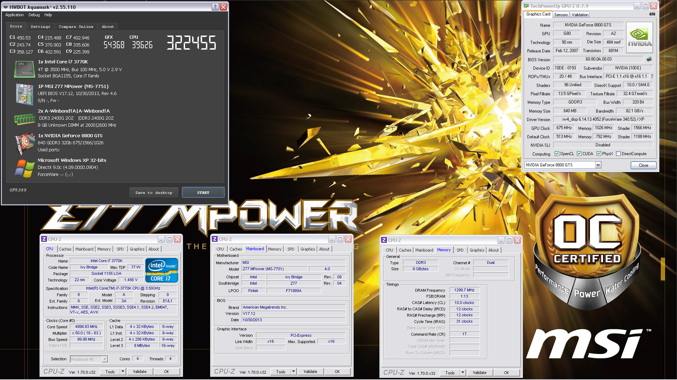Click the green RAM module icon

pos(24,119)
